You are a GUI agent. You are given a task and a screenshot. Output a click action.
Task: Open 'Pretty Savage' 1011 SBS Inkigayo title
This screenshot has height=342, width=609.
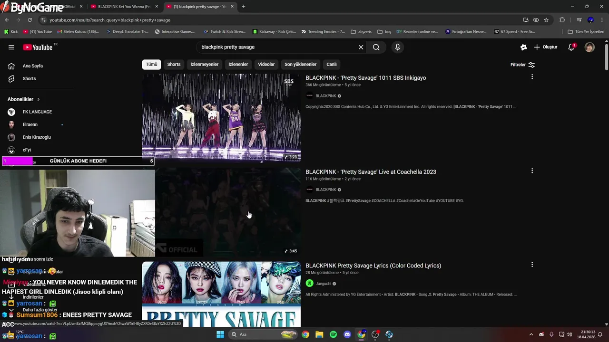(x=365, y=78)
